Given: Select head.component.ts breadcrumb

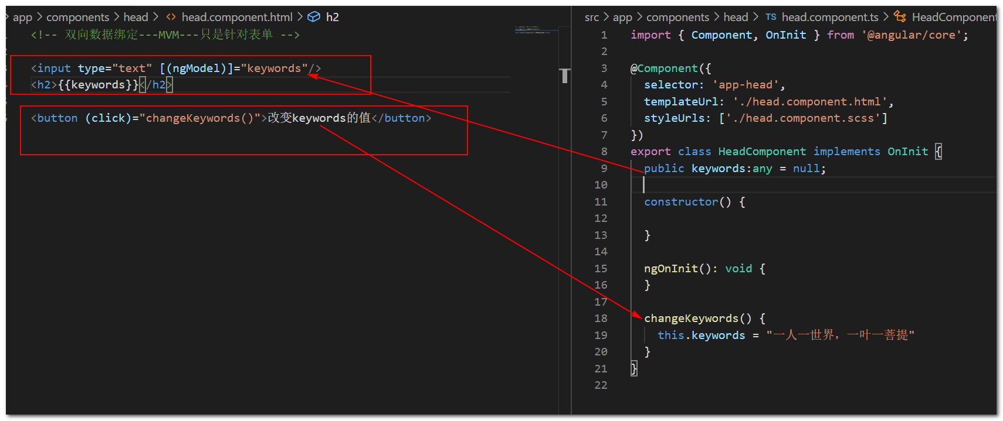Looking at the screenshot, I should pos(830,17).
